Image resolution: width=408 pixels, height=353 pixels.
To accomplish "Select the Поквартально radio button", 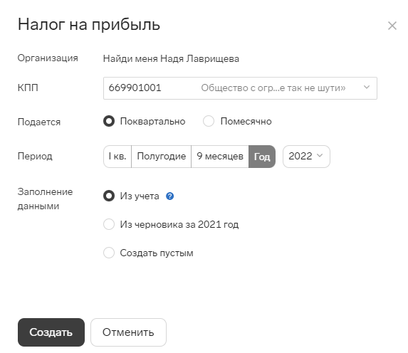I will coord(109,121).
